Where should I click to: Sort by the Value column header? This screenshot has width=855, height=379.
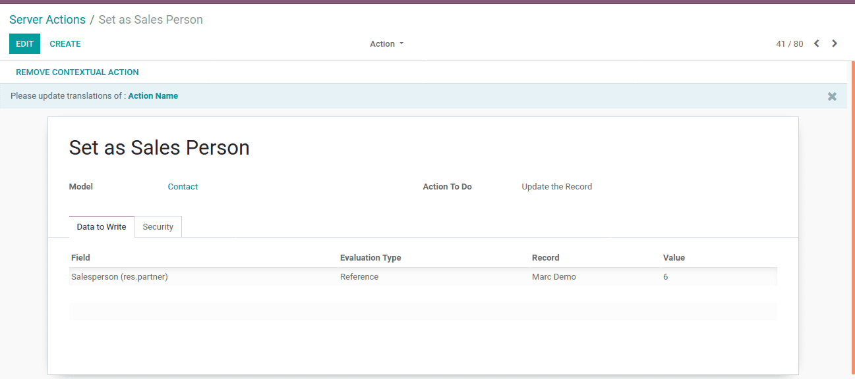click(674, 258)
